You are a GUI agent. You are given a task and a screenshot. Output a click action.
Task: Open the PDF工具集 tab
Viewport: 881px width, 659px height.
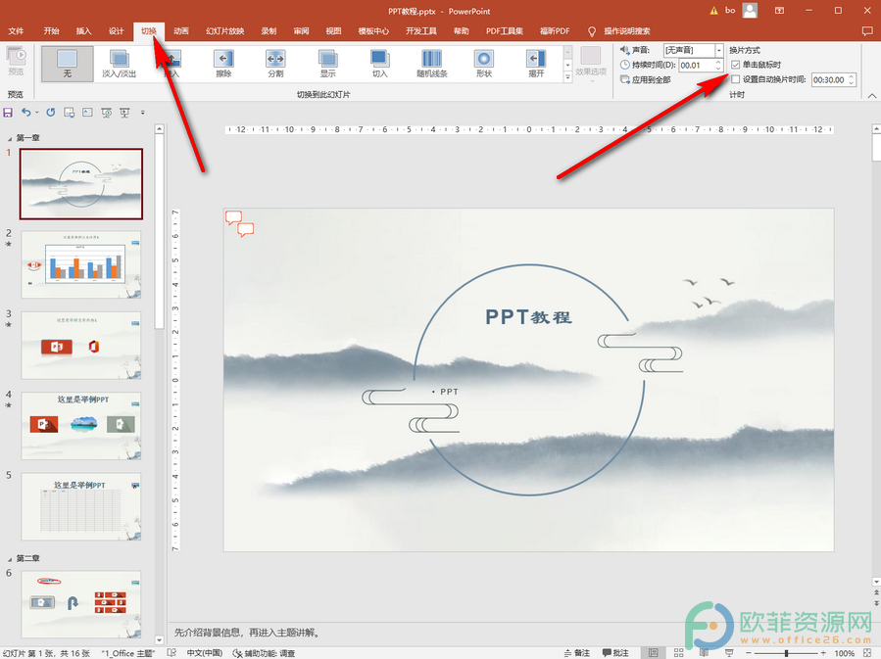pos(505,31)
